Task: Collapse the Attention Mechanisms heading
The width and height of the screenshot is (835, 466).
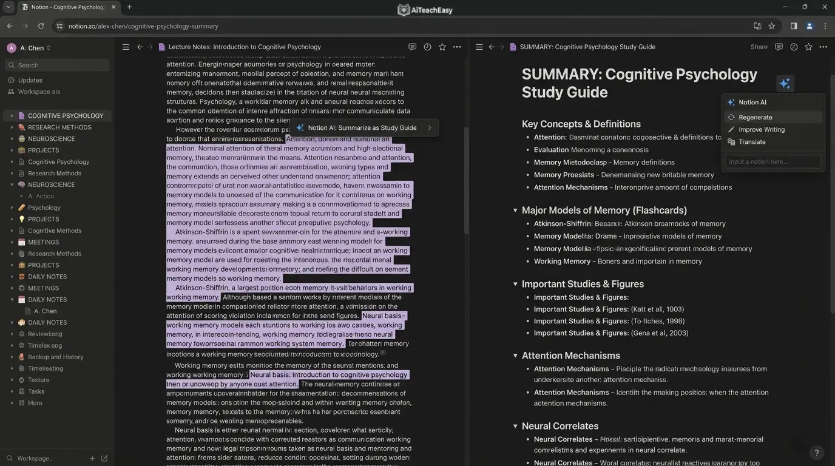Action: [515, 355]
